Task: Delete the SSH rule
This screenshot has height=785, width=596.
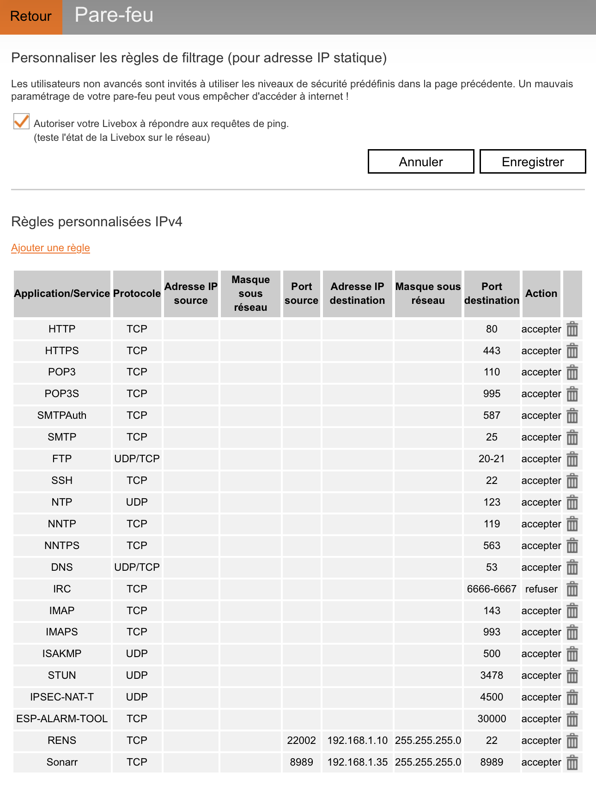Action: 572,481
